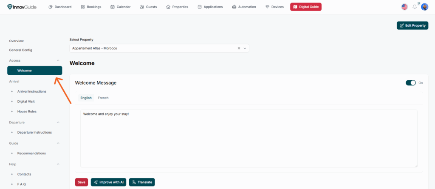Switch to the French tab
The height and width of the screenshot is (189, 435).
click(103, 98)
